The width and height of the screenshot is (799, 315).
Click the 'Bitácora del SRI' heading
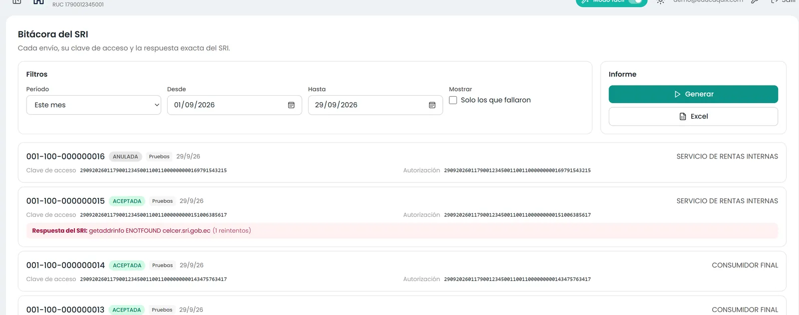[x=53, y=34]
